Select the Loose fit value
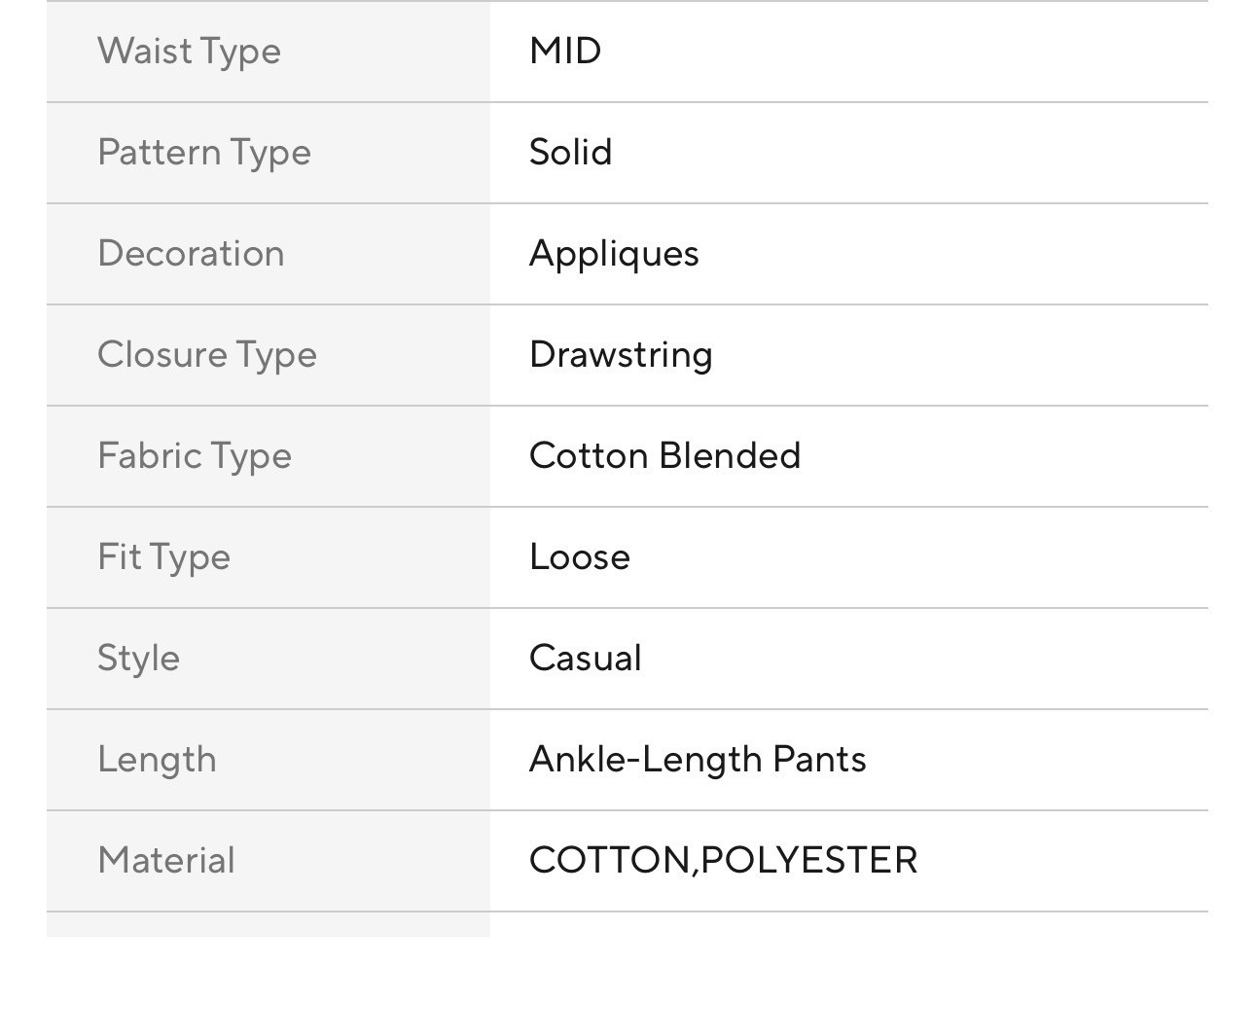Image resolution: width=1255 pixels, height=1036 pixels. point(580,556)
